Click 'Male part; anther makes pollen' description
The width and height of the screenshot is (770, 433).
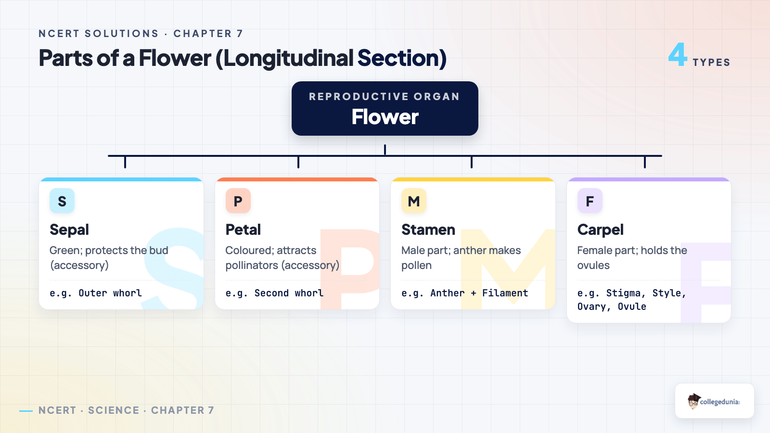pos(461,258)
